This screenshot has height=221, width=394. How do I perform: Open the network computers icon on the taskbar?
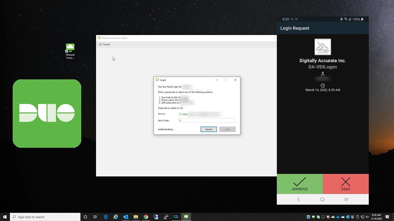coord(166,217)
